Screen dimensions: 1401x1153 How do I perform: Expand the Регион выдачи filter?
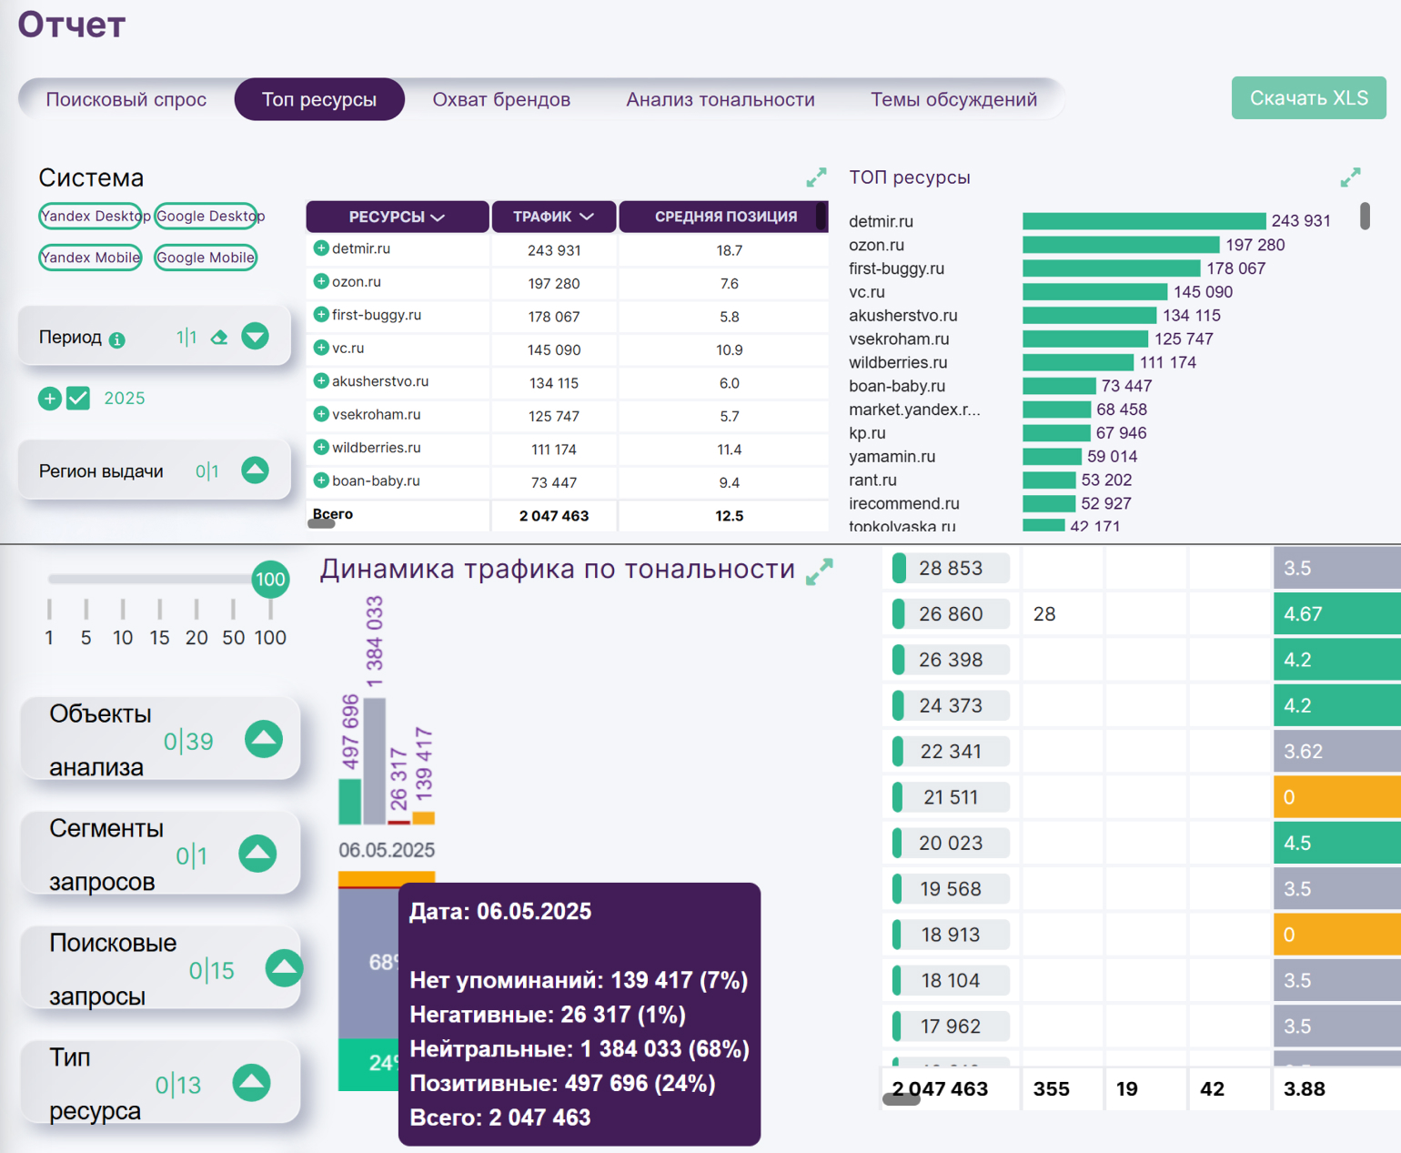(256, 470)
